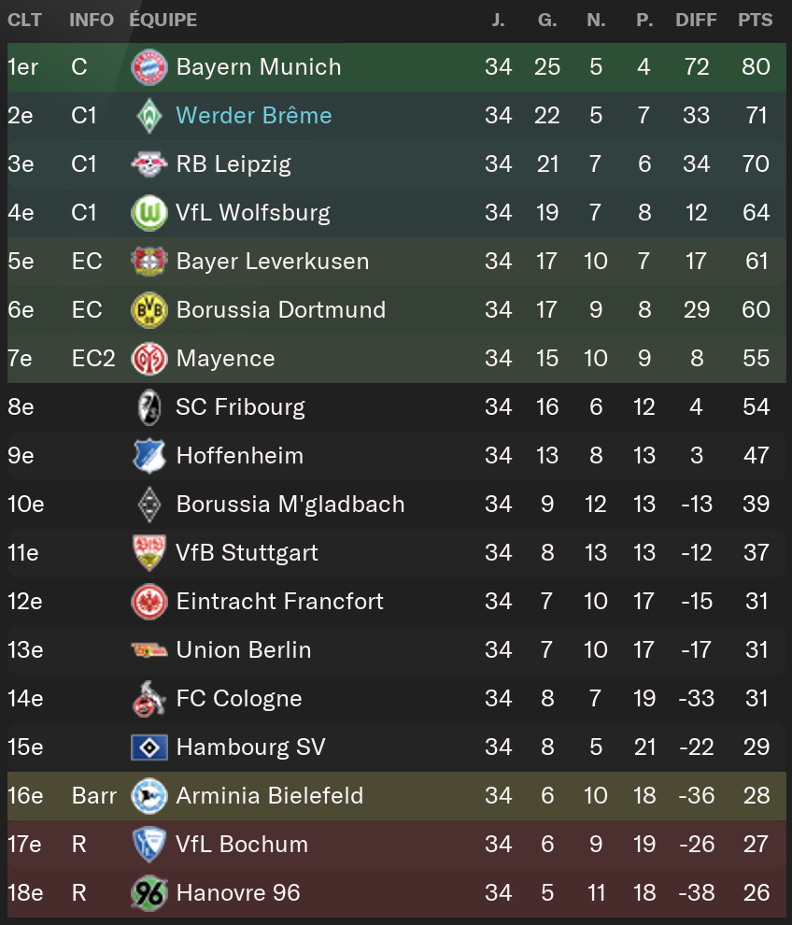Click the VfL Bochum relegation row
This screenshot has width=792, height=925.
(396, 845)
